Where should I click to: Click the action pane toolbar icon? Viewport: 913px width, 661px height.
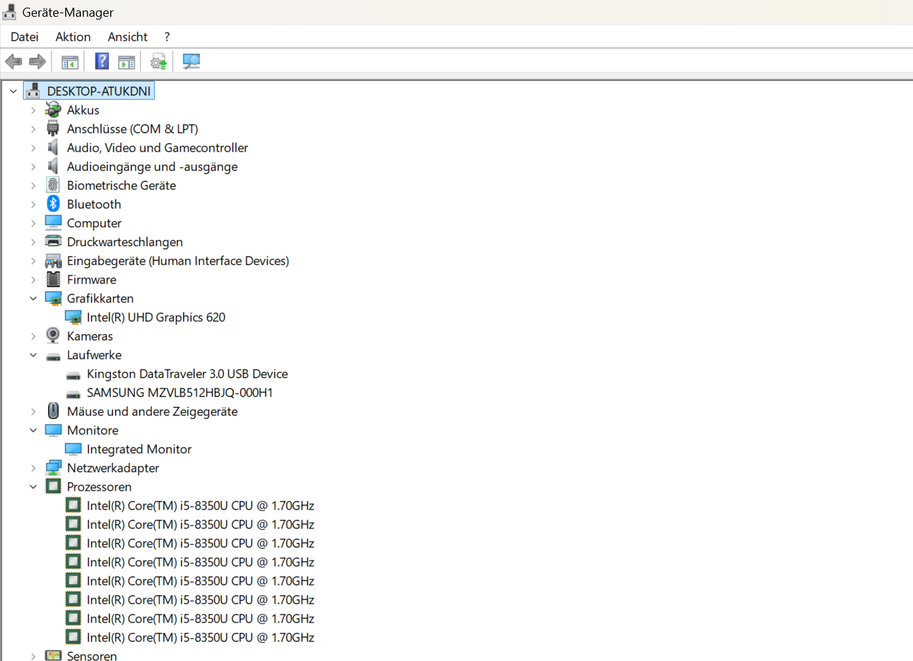click(x=126, y=62)
